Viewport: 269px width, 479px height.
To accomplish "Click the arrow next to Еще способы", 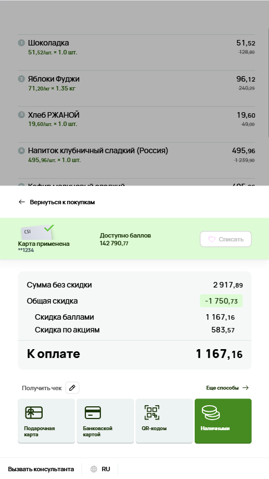I will point(246,387).
